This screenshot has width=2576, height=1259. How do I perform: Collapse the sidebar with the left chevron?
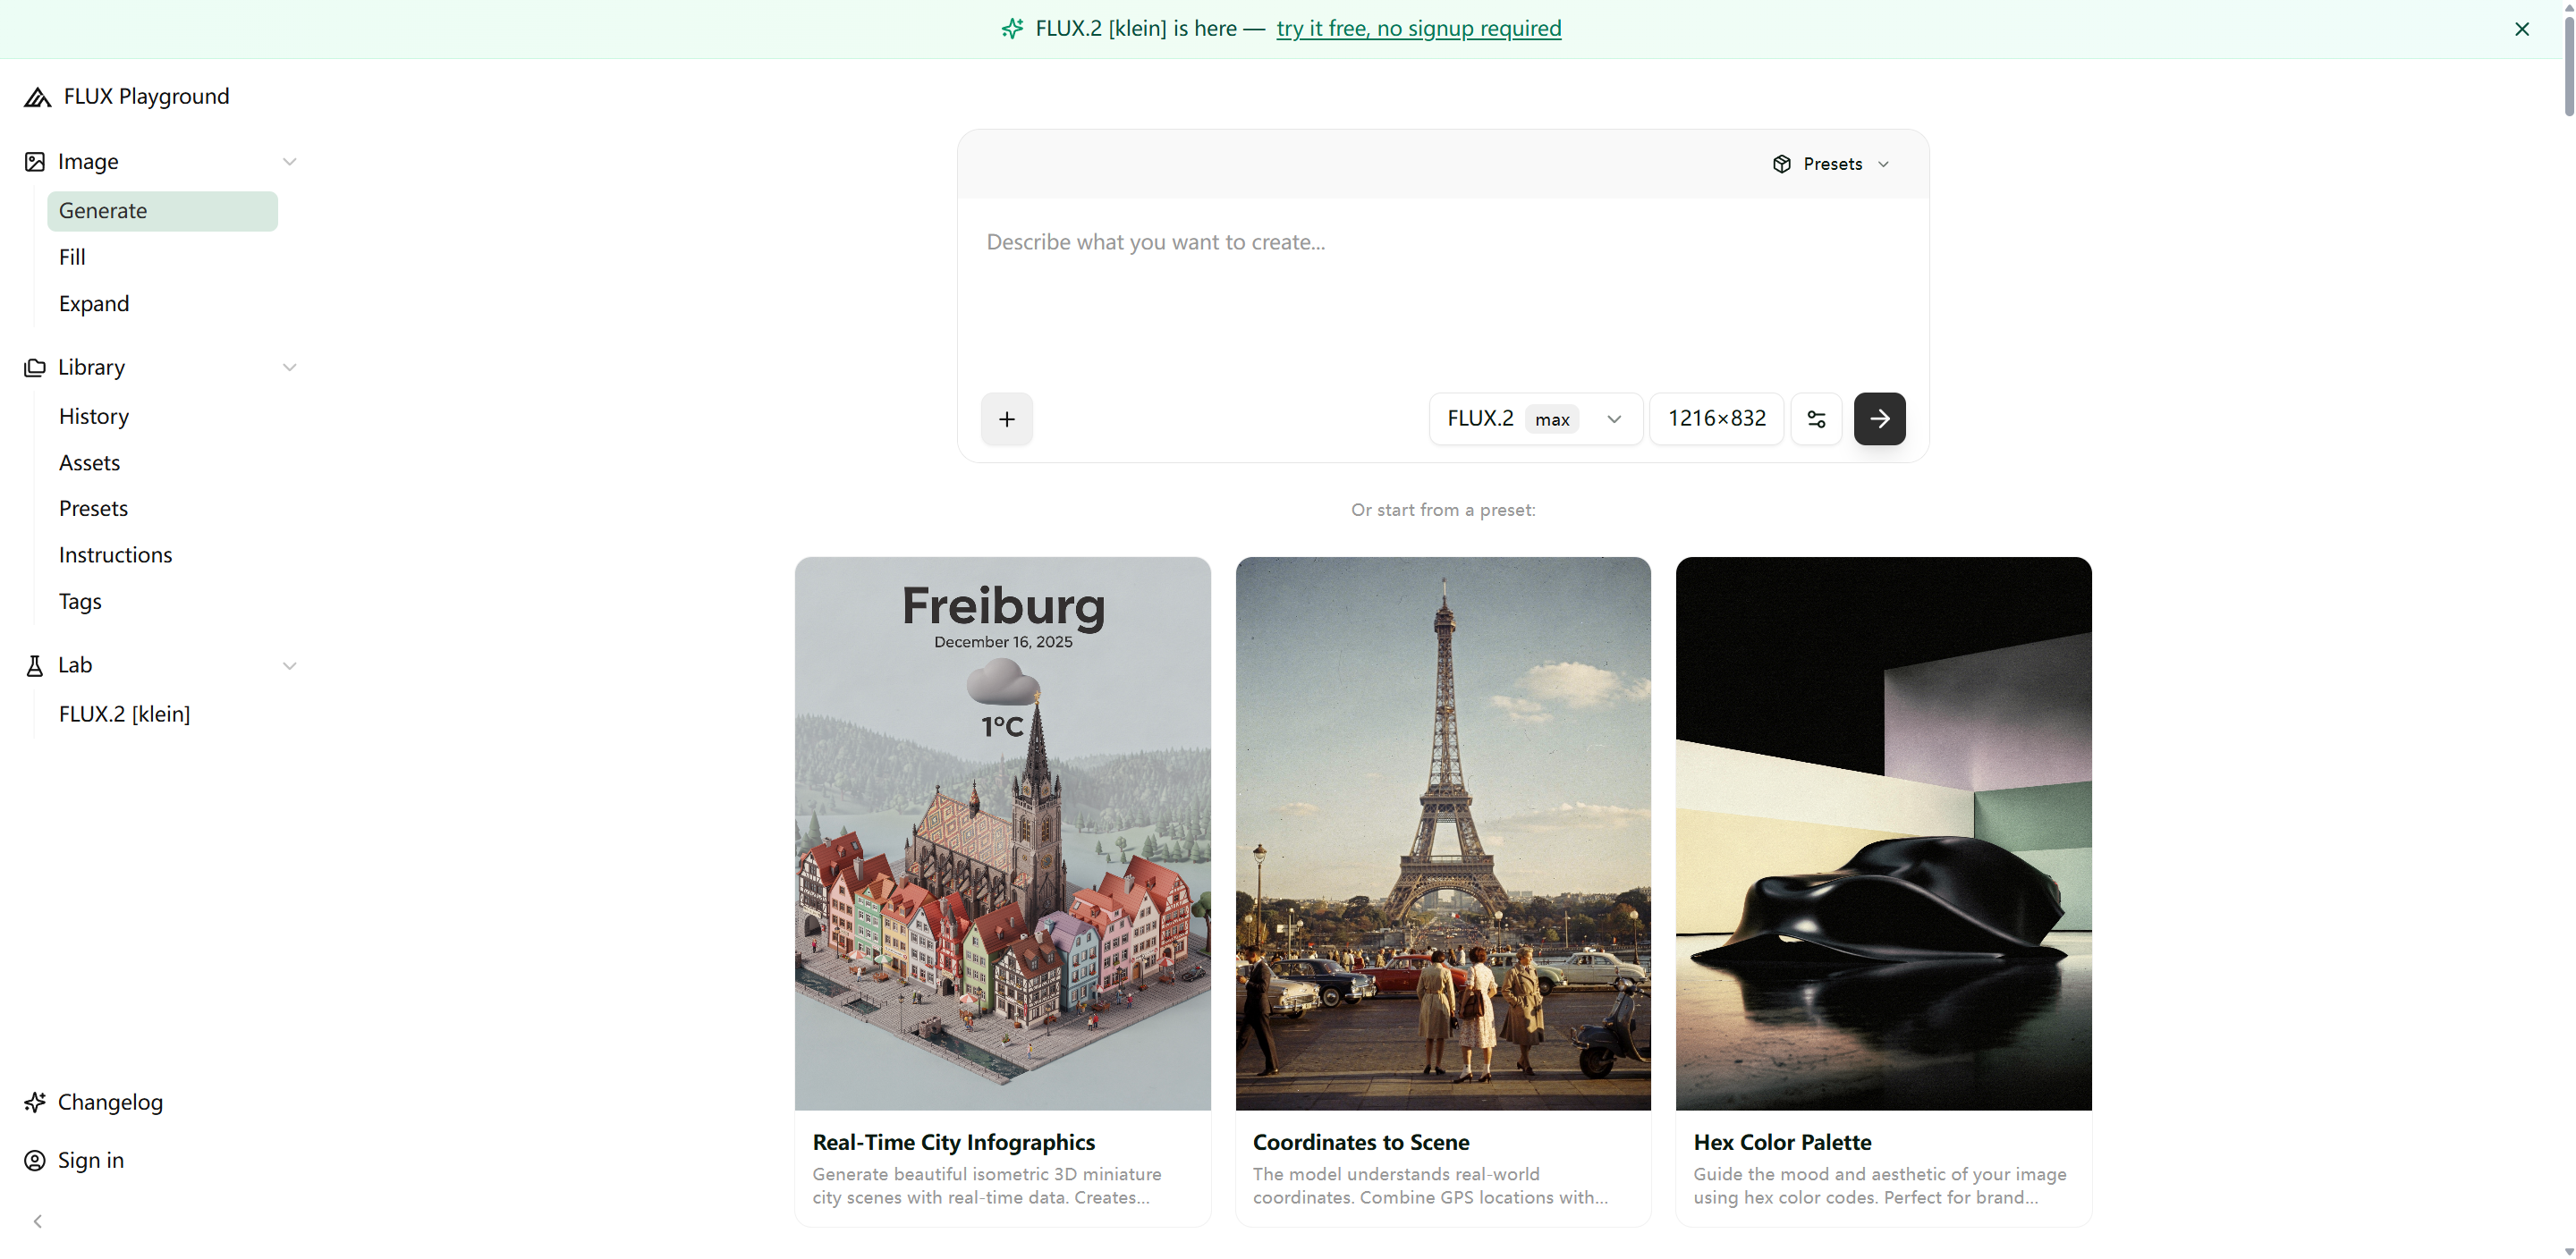[38, 1221]
